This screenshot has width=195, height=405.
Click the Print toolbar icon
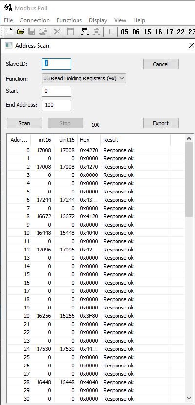click(42, 32)
